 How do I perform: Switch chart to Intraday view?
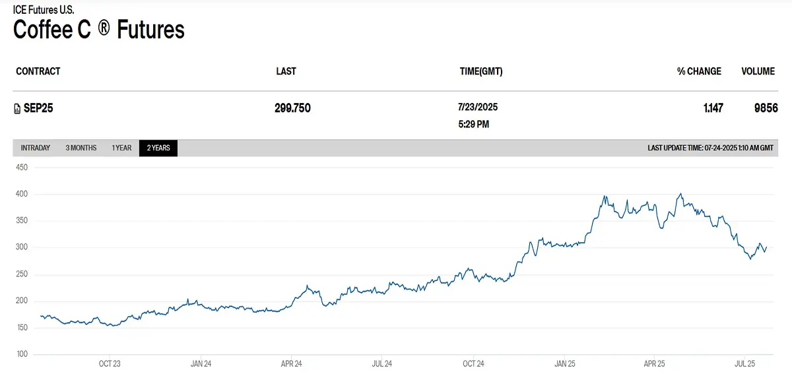coord(36,148)
